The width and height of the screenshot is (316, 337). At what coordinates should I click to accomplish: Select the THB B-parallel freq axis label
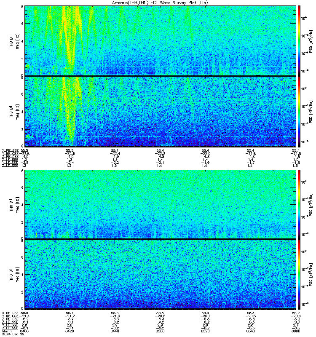pos(14,112)
